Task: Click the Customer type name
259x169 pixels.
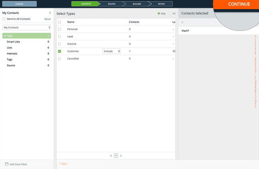Action: 73,51
